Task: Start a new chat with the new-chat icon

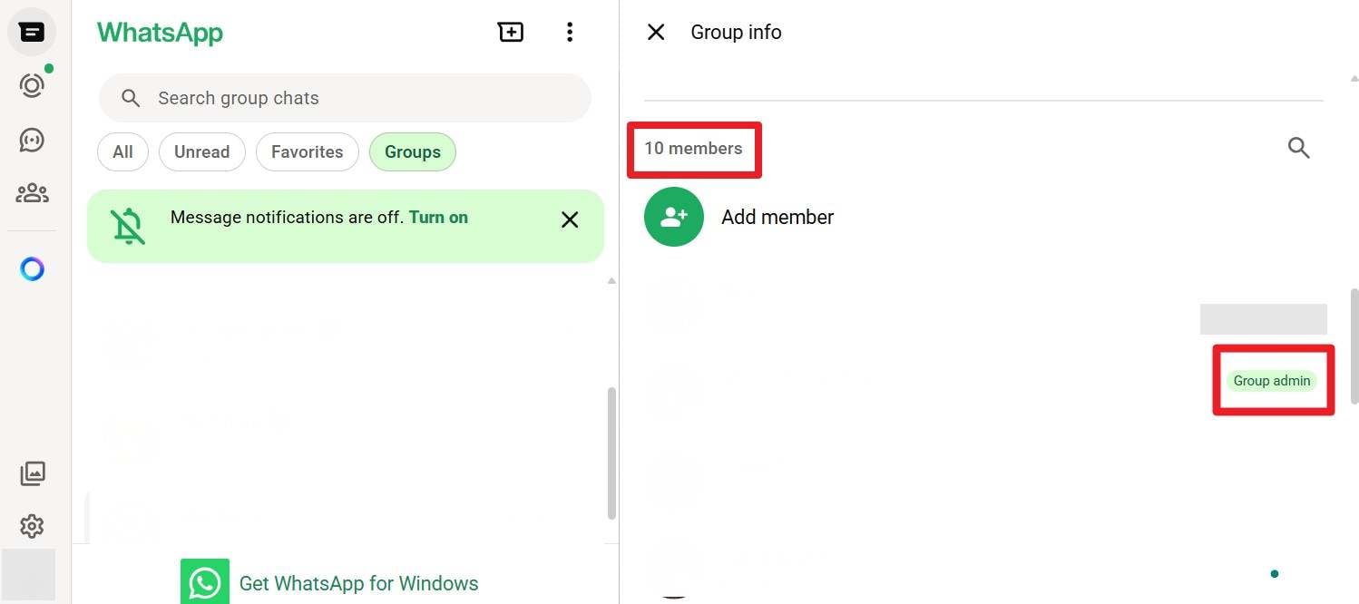Action: click(x=511, y=32)
